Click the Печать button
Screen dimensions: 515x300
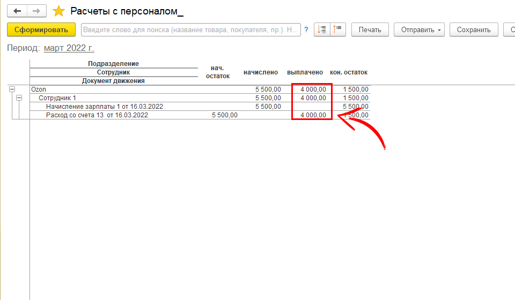click(370, 30)
